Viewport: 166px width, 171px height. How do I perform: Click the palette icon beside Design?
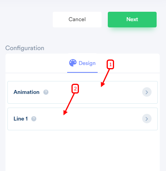pos(73,63)
